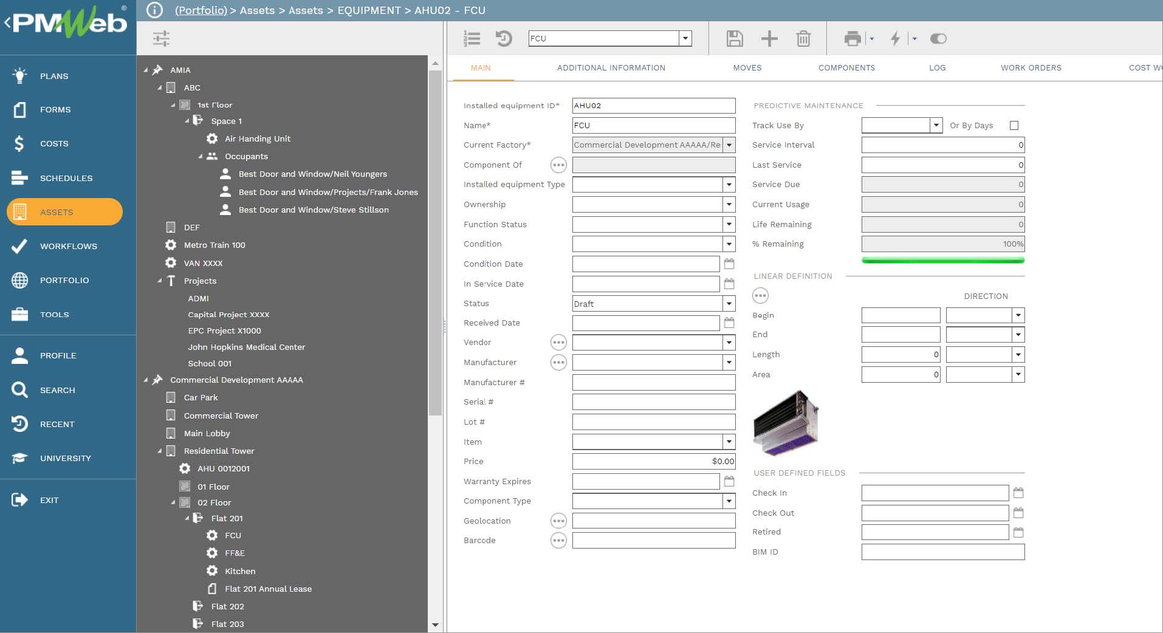Select Metro Train 100 in tree
The image size is (1163, 633).
[214, 245]
